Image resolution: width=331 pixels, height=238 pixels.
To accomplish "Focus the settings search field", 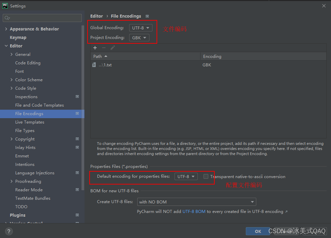I will point(42,18).
